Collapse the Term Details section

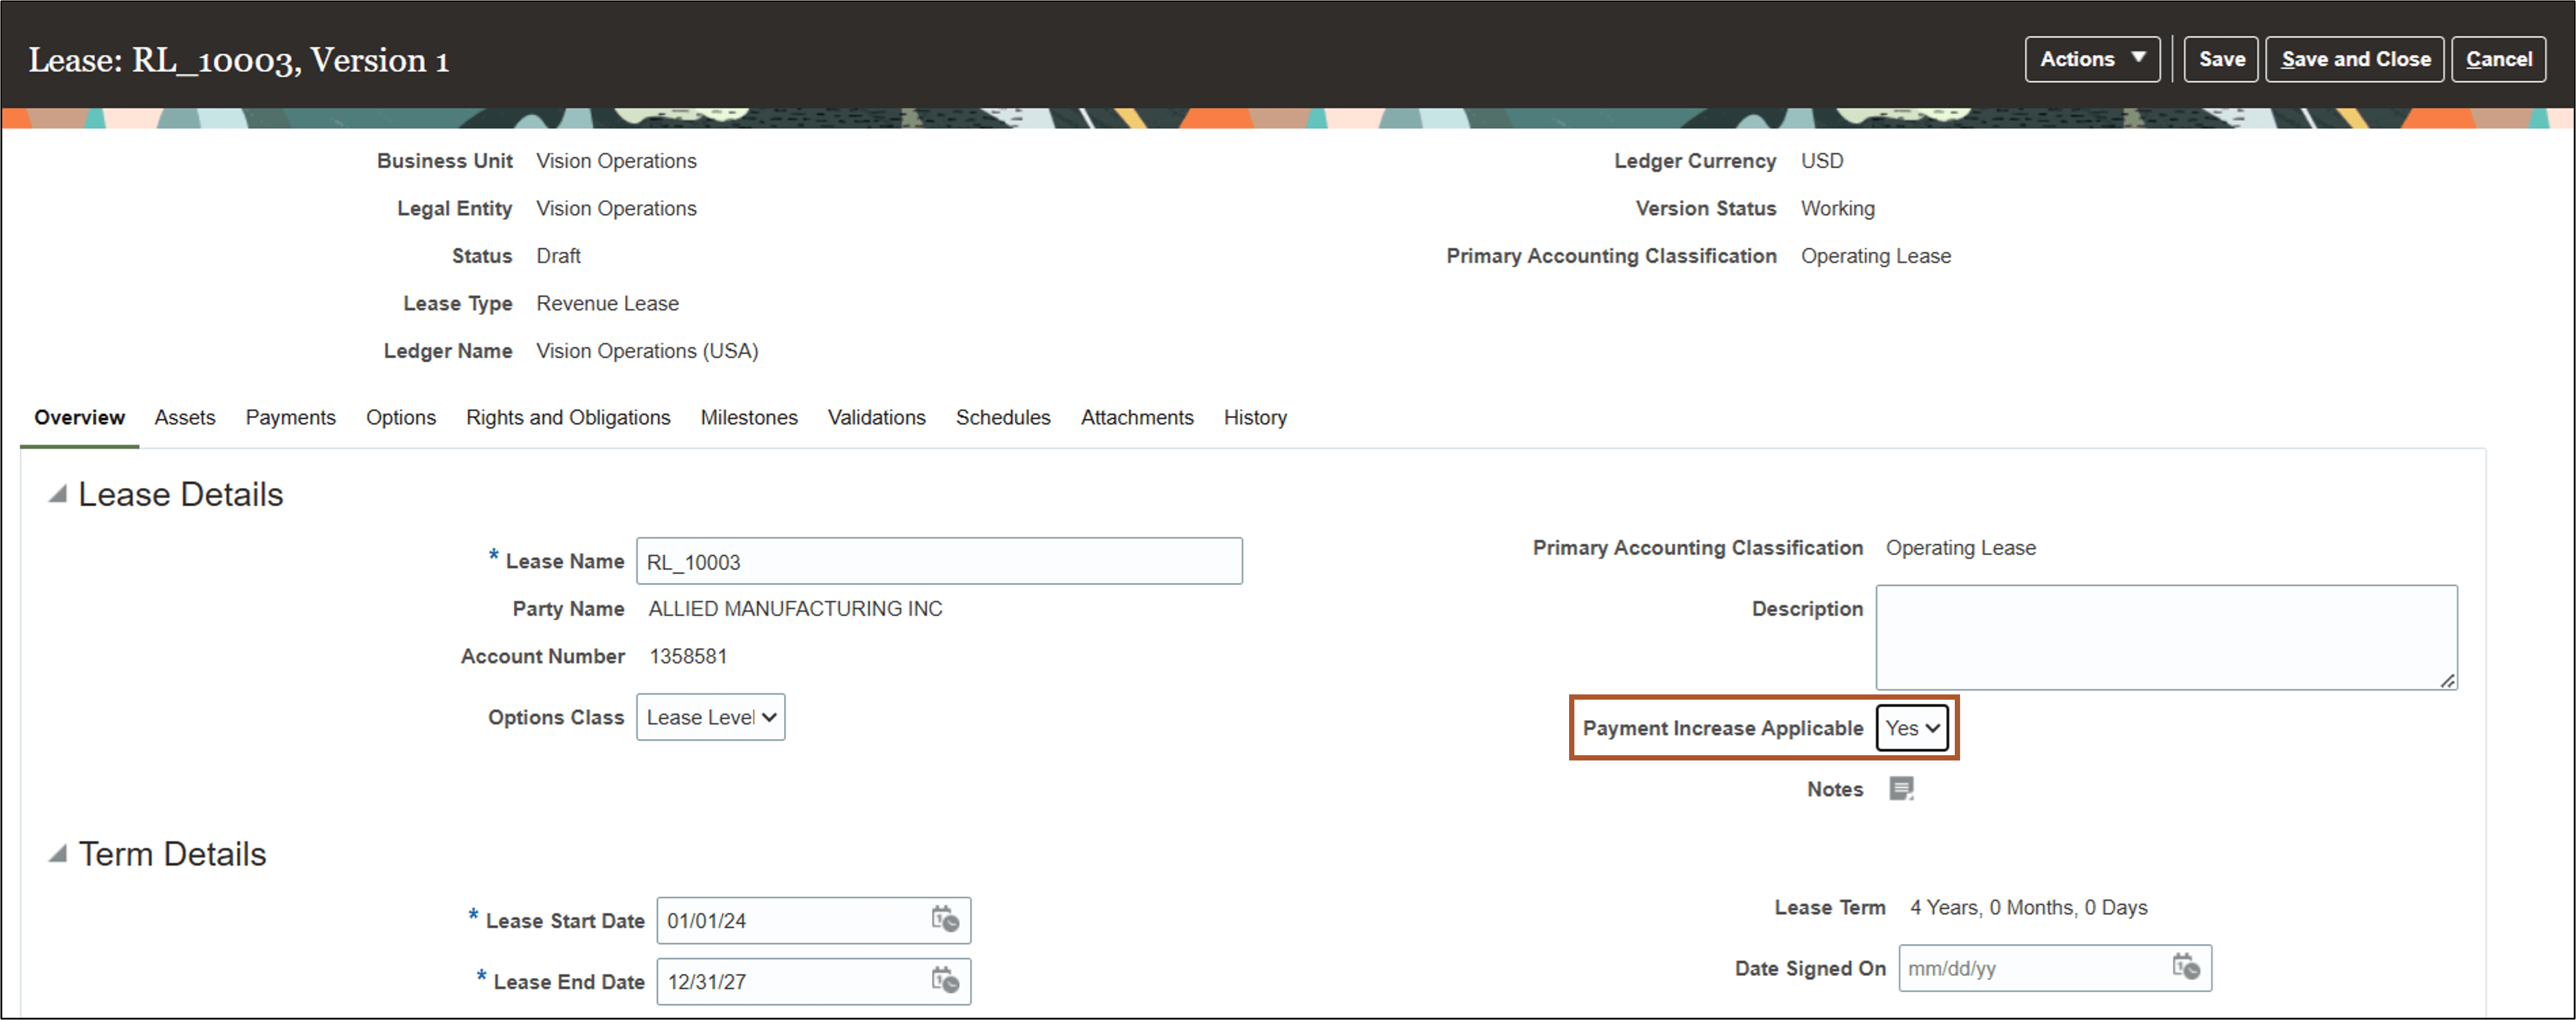point(58,853)
